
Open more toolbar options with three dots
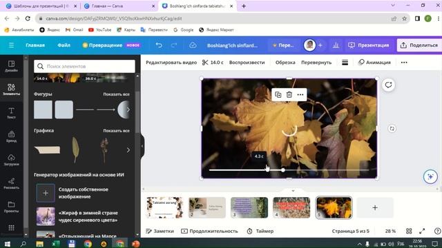[404, 63]
